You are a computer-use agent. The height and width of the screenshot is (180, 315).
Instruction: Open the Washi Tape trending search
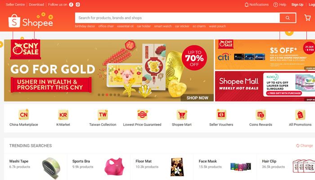click(36, 167)
